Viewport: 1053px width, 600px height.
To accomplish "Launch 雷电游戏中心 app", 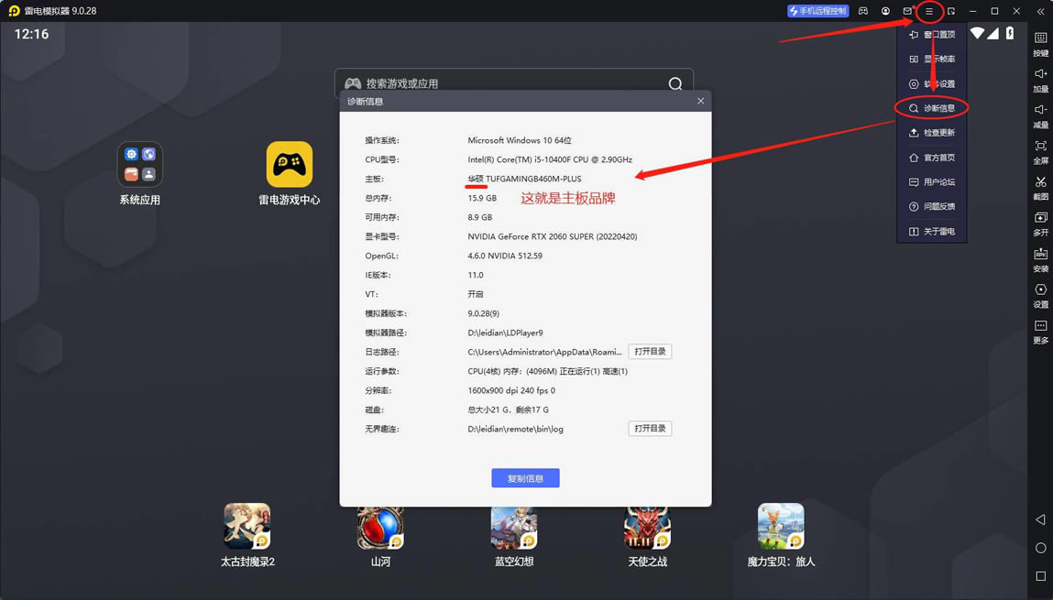I will pyautogui.click(x=290, y=174).
